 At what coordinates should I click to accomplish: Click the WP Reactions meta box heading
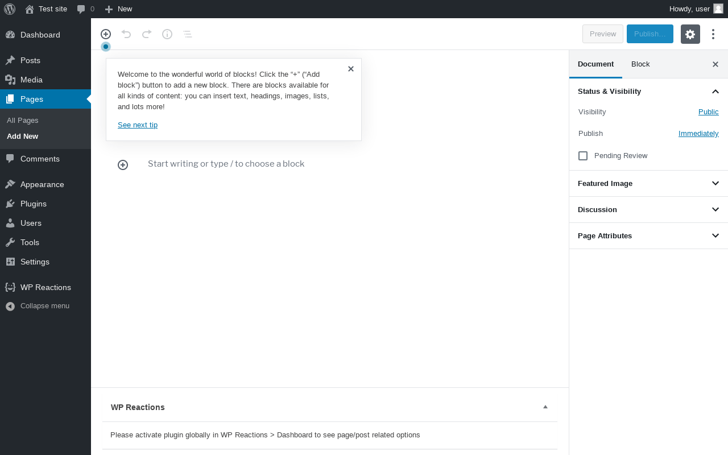pyautogui.click(x=138, y=407)
